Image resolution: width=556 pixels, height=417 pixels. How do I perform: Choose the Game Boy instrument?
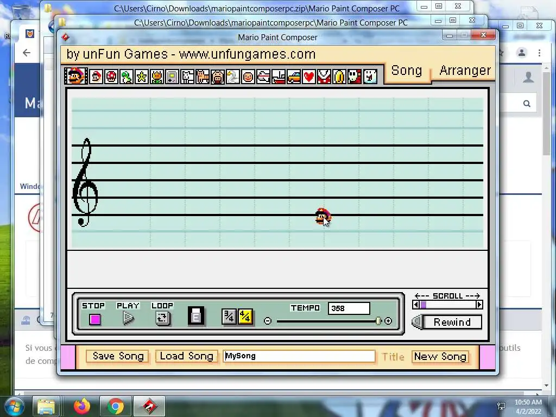click(172, 77)
